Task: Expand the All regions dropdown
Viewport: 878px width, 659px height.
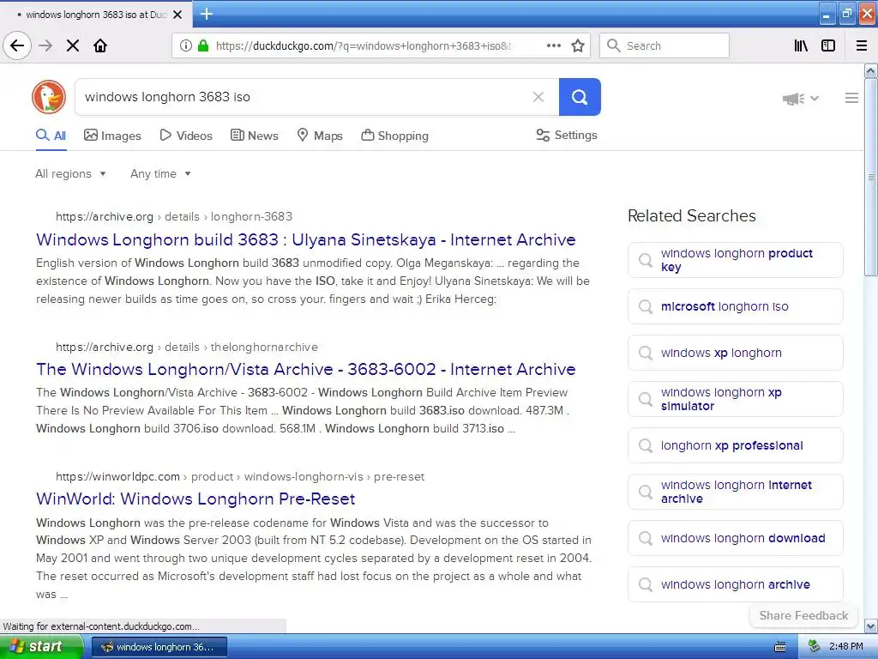Action: 70,173
